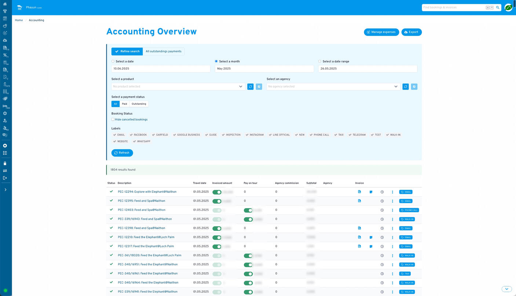Select the Select a date radio button
Screen dimensions: 516x296
point(113,61)
